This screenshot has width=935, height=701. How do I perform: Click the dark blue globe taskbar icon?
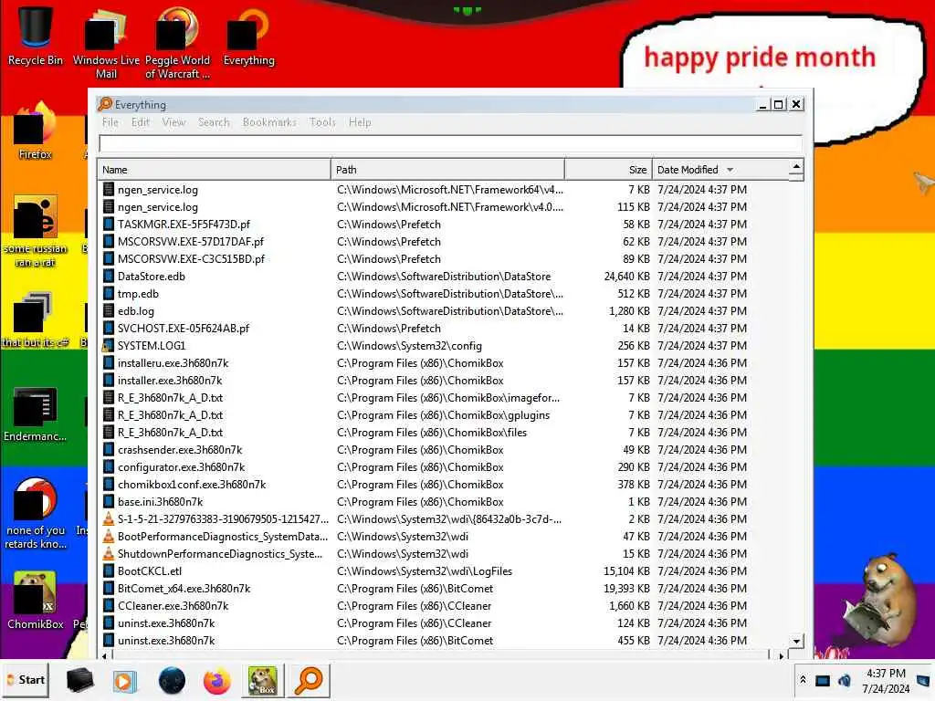tap(172, 681)
